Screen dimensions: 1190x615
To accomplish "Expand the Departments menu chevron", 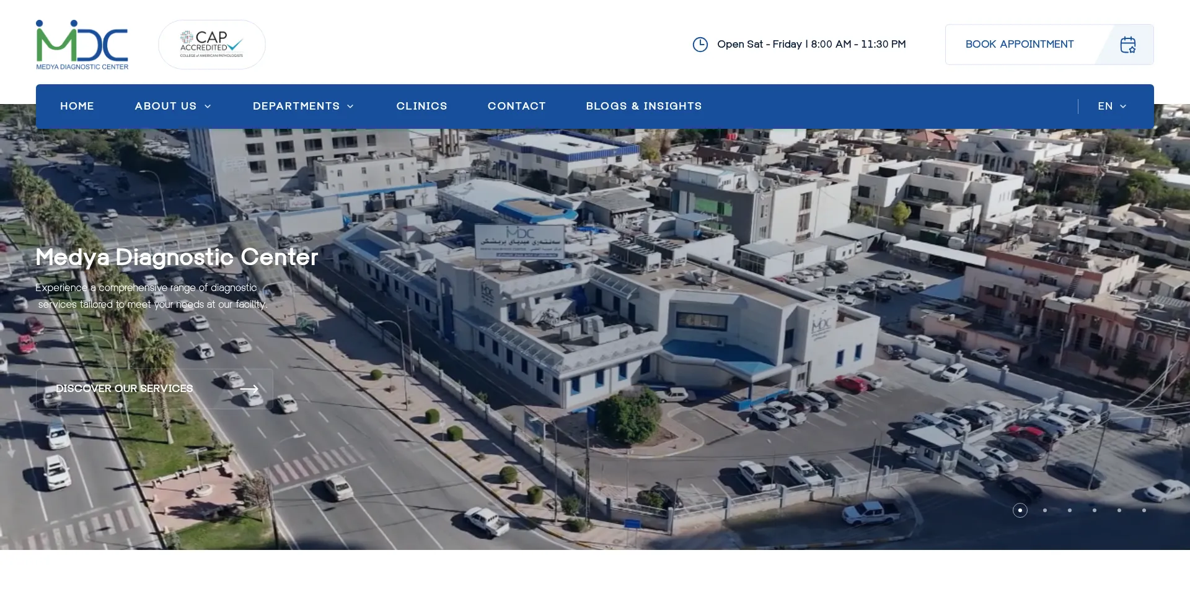I will coord(350,107).
